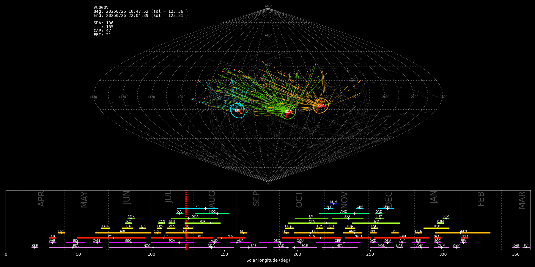Click the AND shower bar in timeline
The image size is (535, 267).
[344, 213]
